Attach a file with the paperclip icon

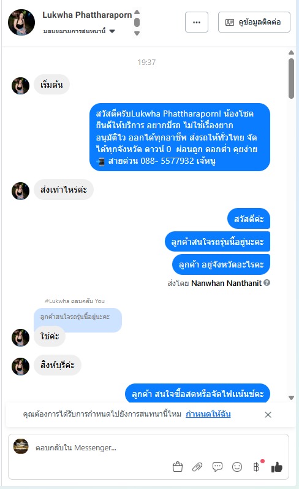pos(197,466)
